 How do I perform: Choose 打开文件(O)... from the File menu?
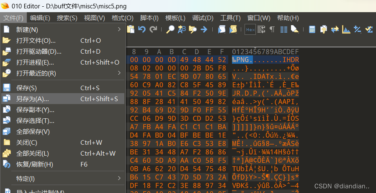coord(63,41)
